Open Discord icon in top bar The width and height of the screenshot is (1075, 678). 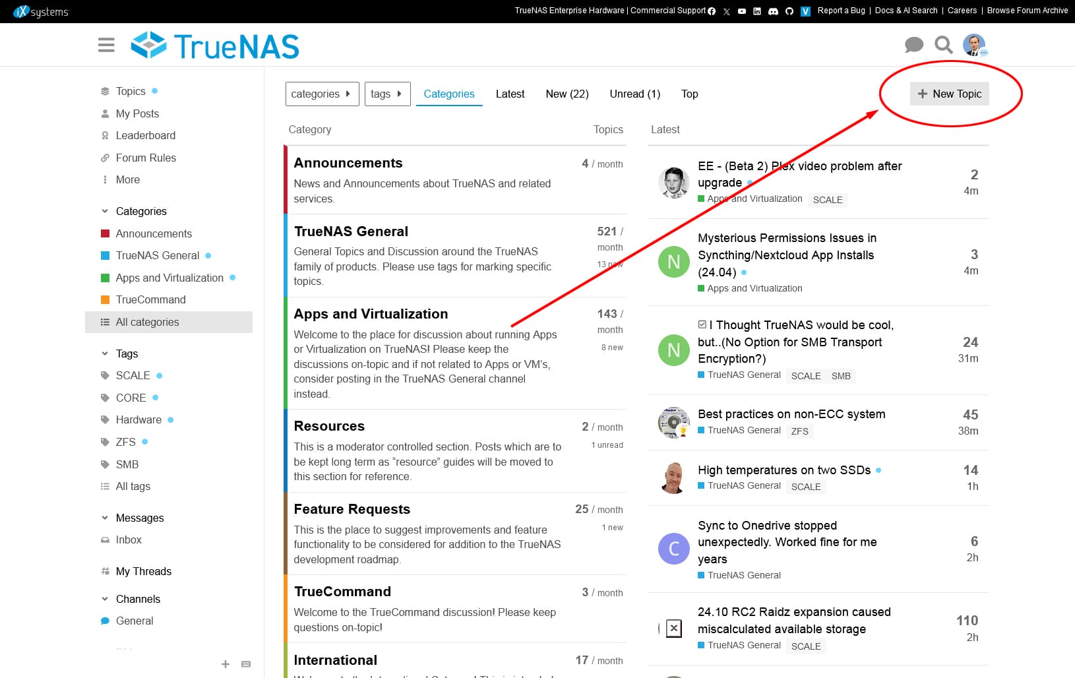click(773, 11)
